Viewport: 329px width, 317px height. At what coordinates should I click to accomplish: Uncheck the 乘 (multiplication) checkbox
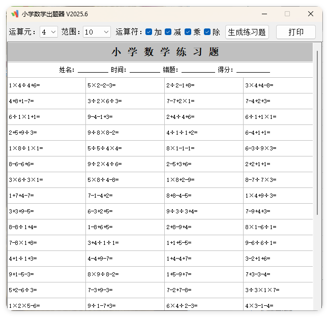point(188,32)
